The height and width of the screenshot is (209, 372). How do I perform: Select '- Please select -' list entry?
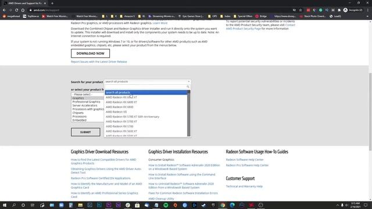pos(82,94)
